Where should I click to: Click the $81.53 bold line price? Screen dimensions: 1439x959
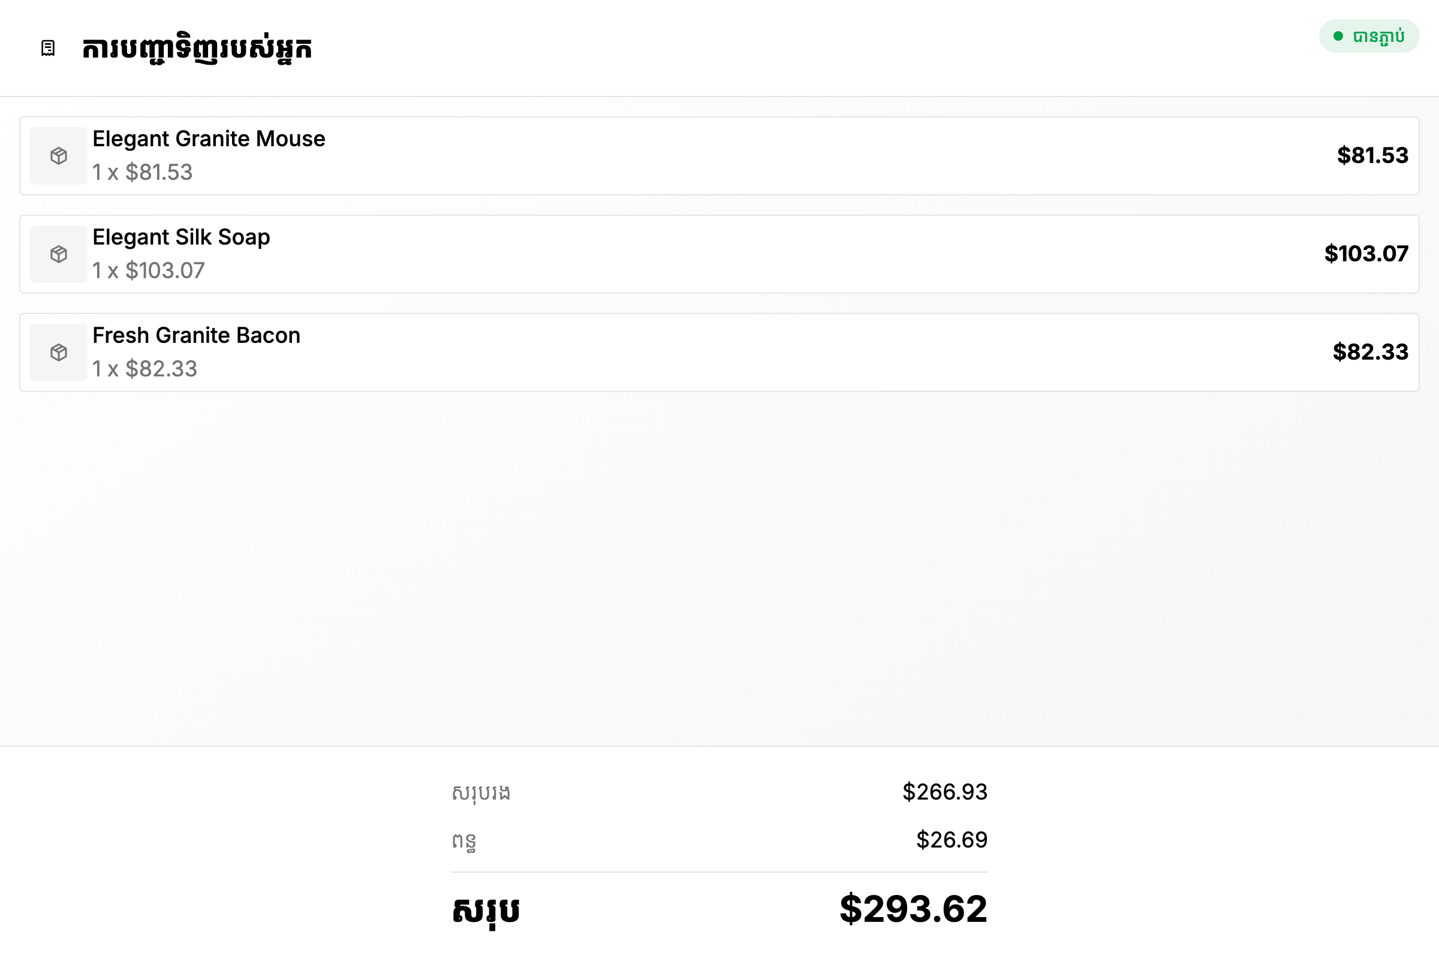1373,155
